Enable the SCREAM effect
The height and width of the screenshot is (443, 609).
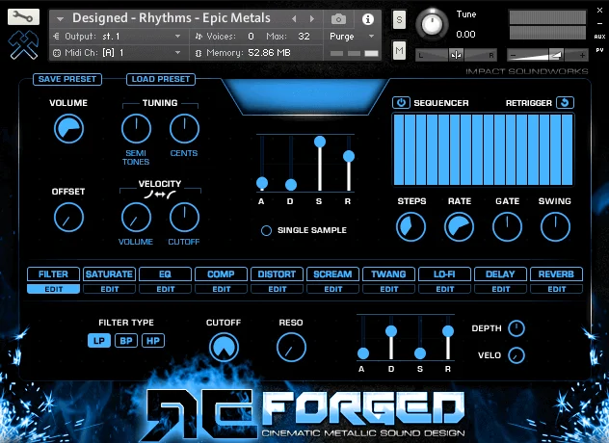point(332,274)
